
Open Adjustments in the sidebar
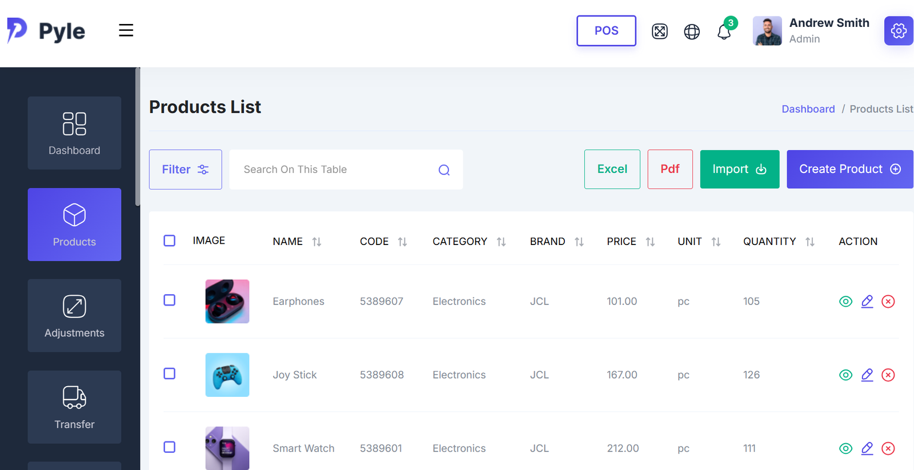click(74, 315)
